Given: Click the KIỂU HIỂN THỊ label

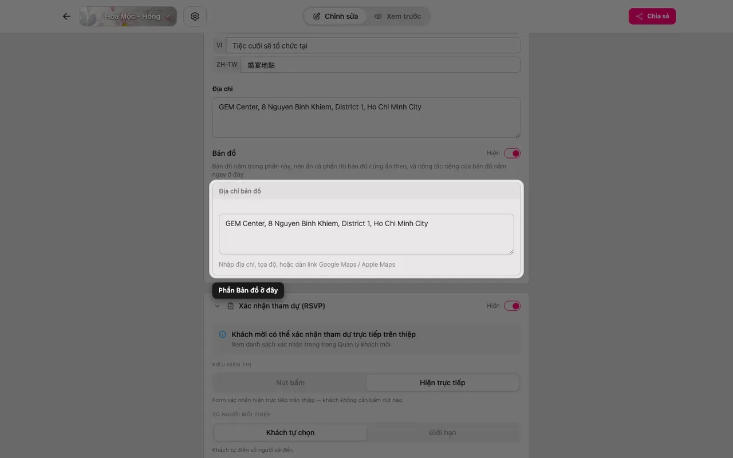Looking at the screenshot, I should click(232, 365).
